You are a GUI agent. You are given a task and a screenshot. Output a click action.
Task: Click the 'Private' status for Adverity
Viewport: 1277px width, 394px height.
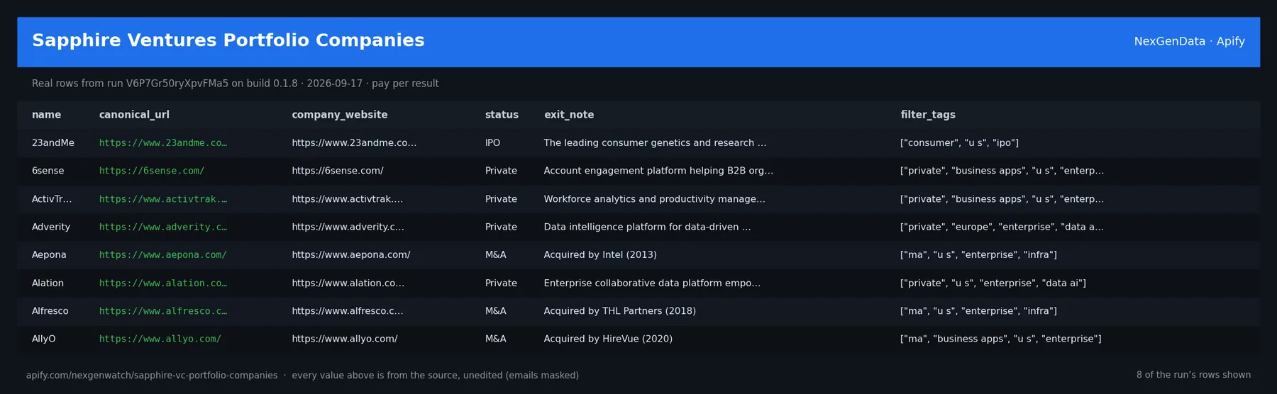[x=501, y=227]
